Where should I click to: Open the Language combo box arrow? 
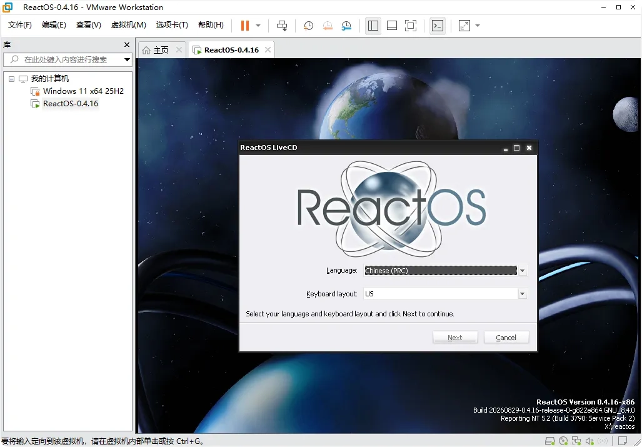click(522, 271)
